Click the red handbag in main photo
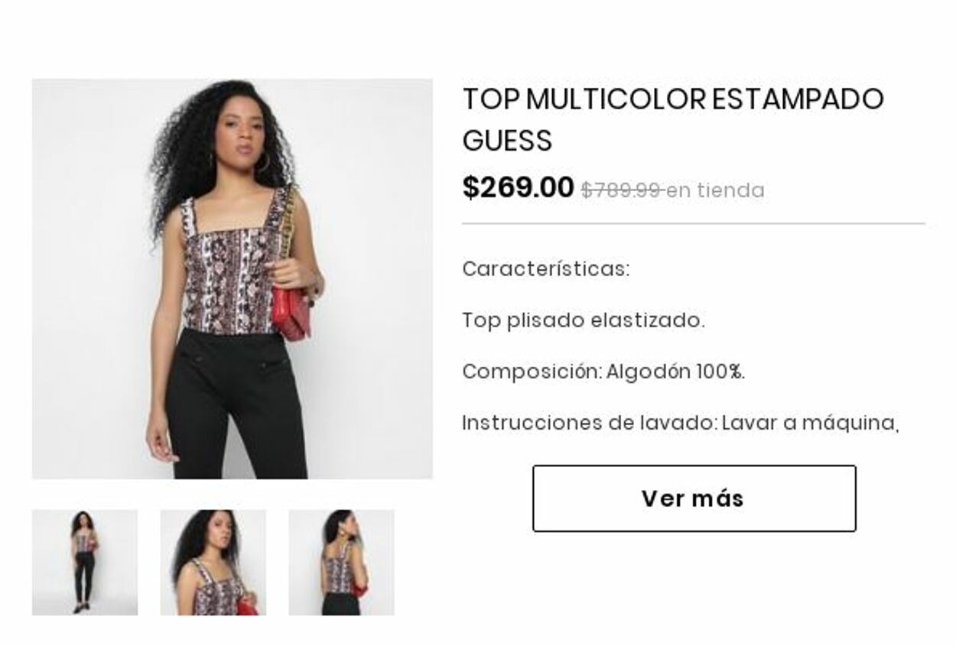 [x=291, y=312]
